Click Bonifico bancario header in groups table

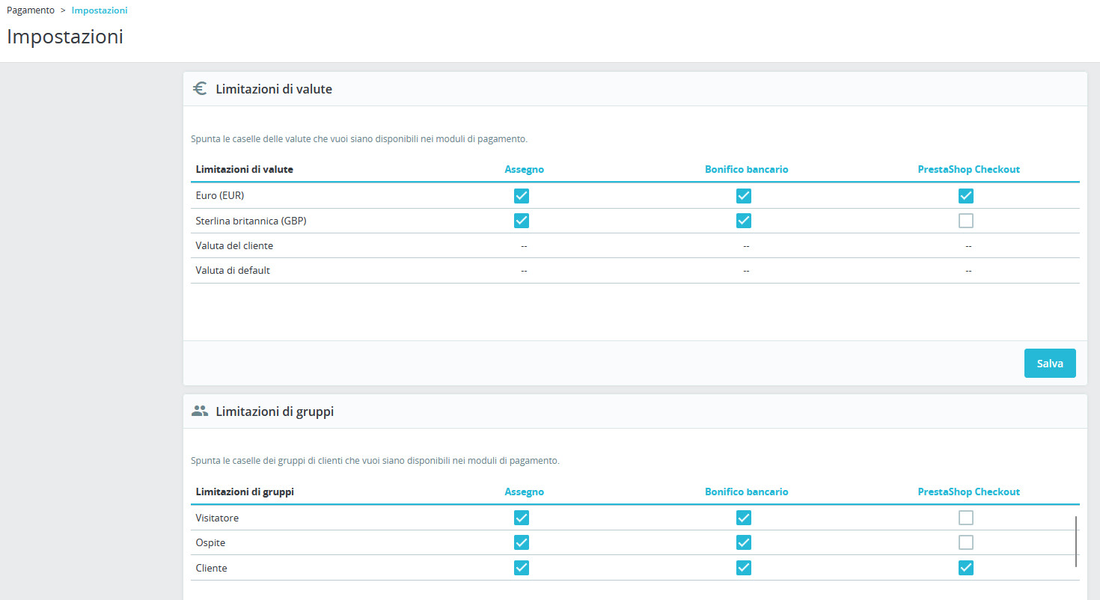(x=747, y=492)
